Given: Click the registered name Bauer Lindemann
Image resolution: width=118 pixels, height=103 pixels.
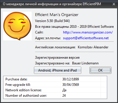Looking at the screenshot, I should [x=85, y=63].
